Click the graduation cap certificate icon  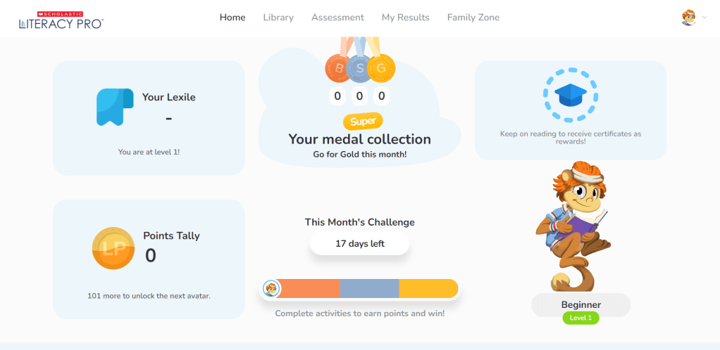pos(570,95)
